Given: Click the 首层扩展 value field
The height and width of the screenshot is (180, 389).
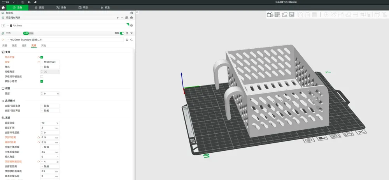Looking at the screenshot, I should click(x=50, y=127).
